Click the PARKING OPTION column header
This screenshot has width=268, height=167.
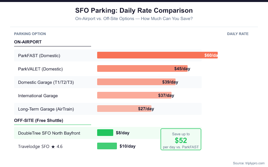[30, 34]
